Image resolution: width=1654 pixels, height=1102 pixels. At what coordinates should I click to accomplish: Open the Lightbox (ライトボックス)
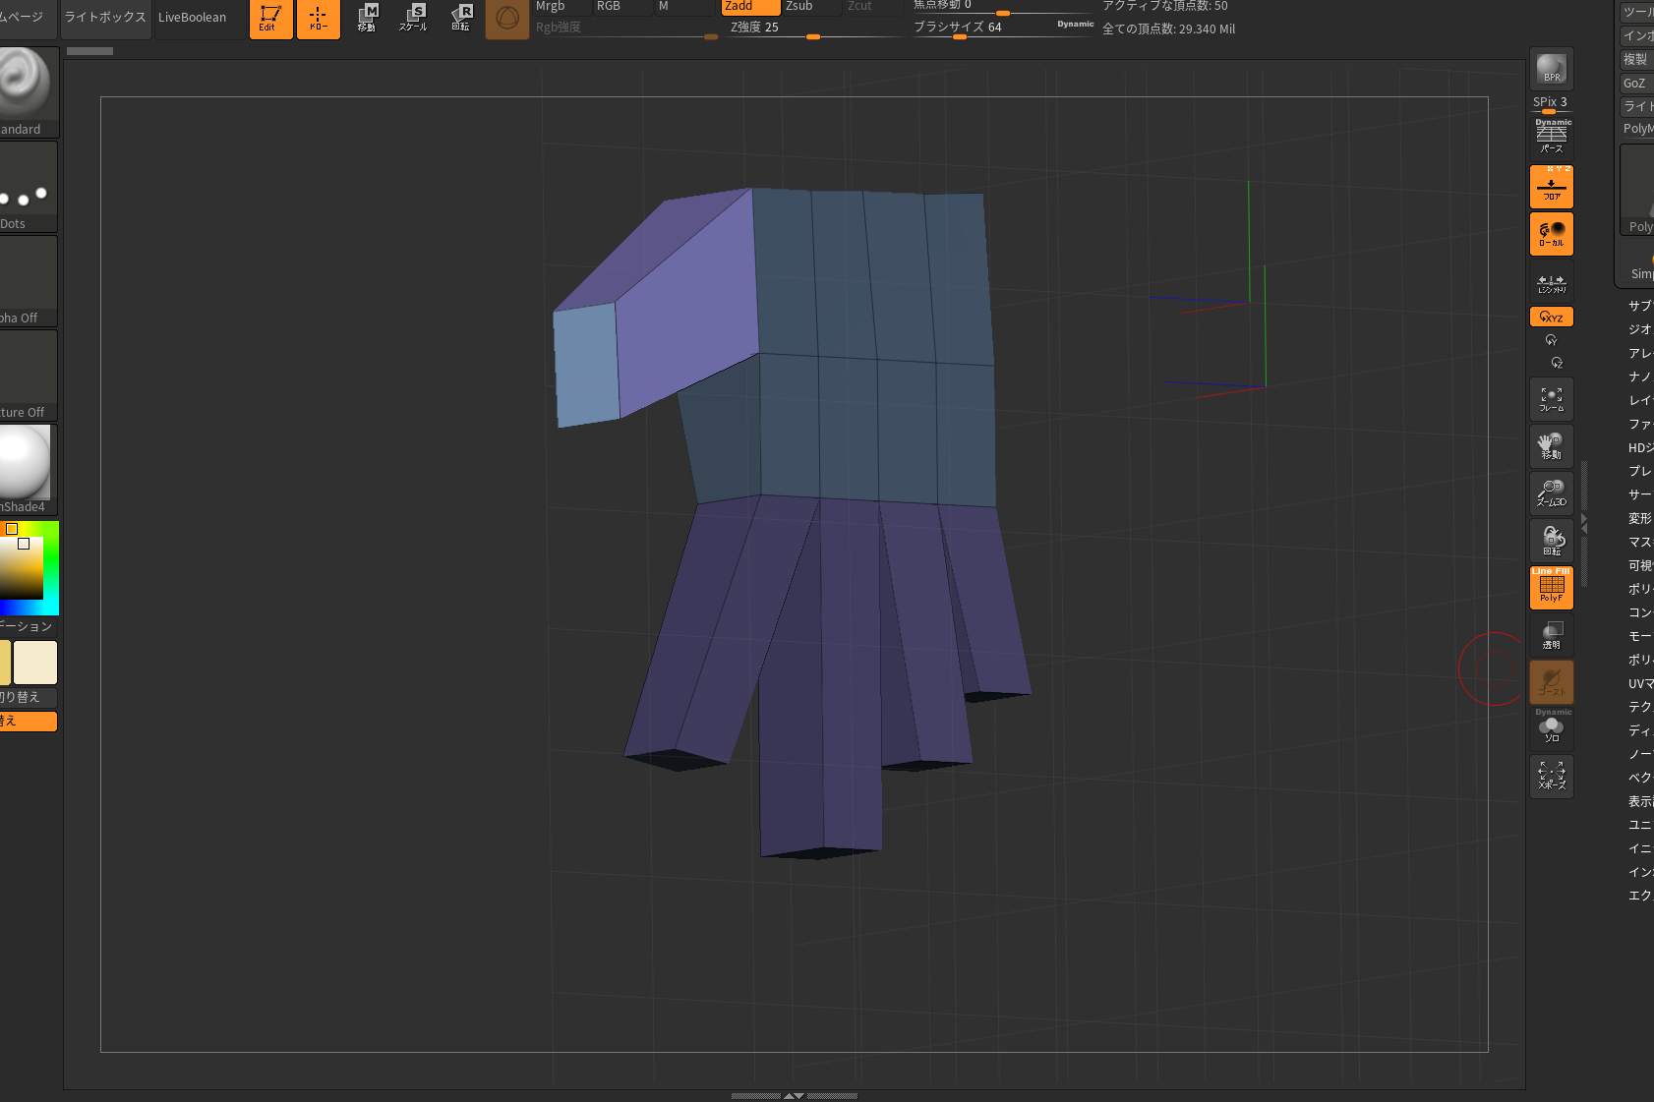[105, 18]
